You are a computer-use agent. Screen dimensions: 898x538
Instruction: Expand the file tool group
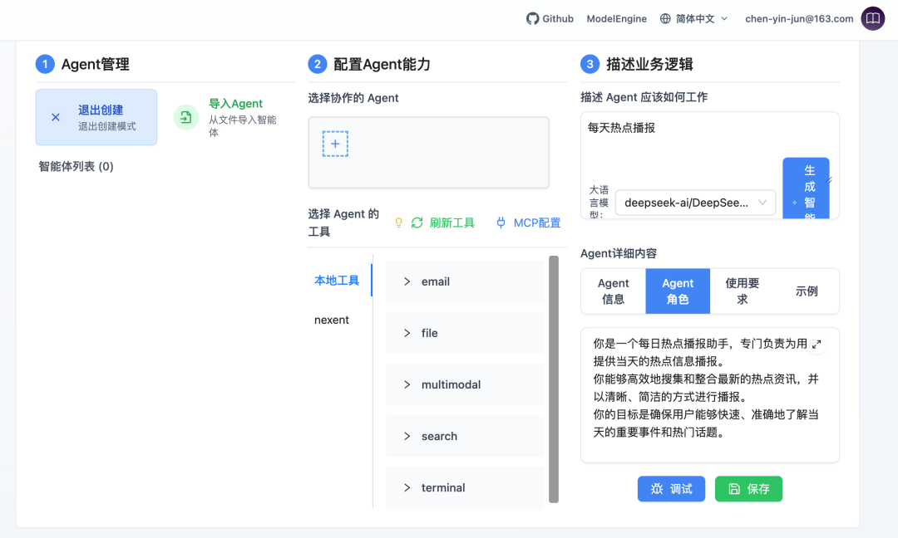[x=465, y=333]
